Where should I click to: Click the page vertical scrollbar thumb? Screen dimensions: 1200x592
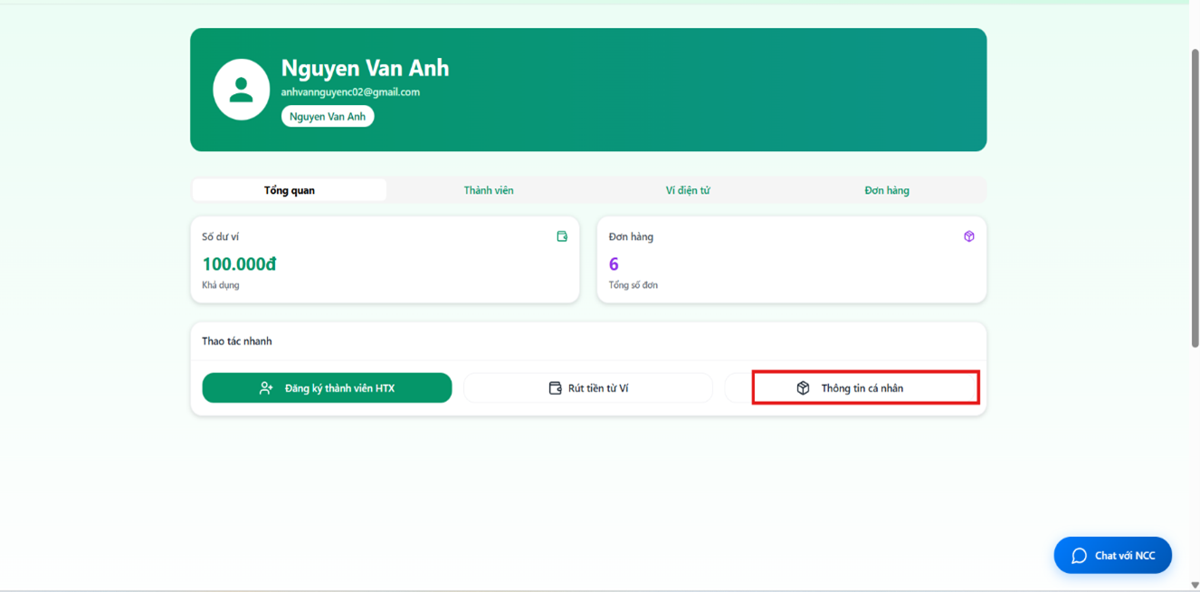(1195, 197)
